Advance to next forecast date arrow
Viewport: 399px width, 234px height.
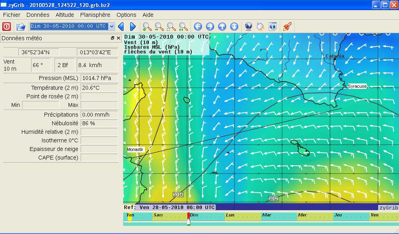(132, 27)
